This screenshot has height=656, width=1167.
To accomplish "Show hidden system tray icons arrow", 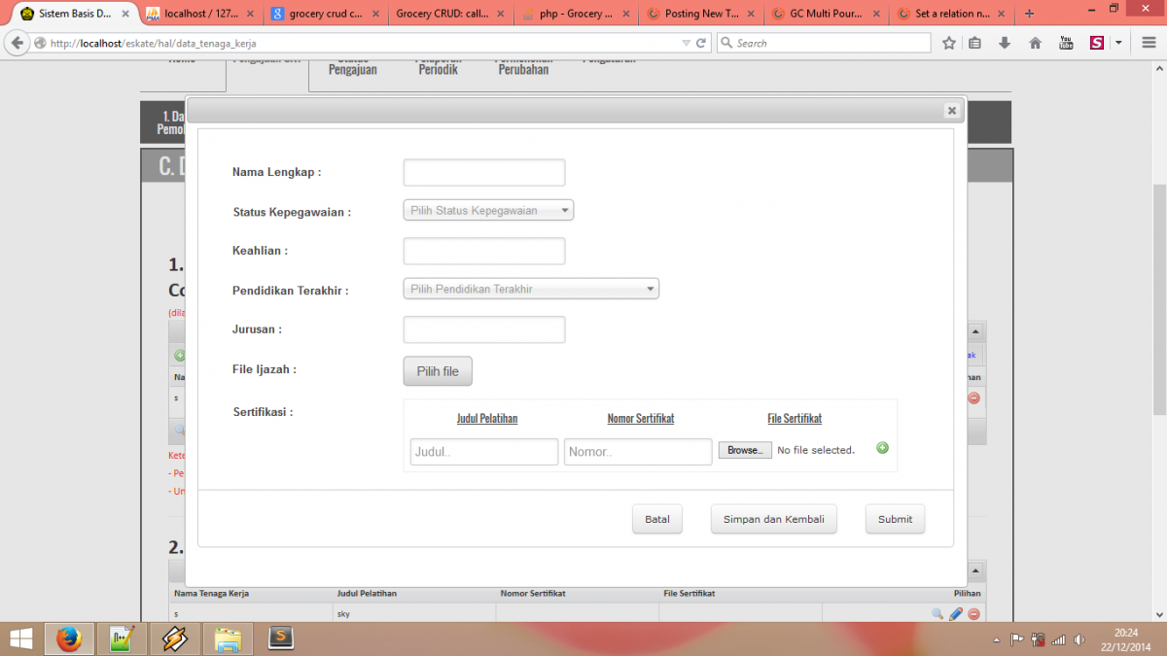I will 997,639.
